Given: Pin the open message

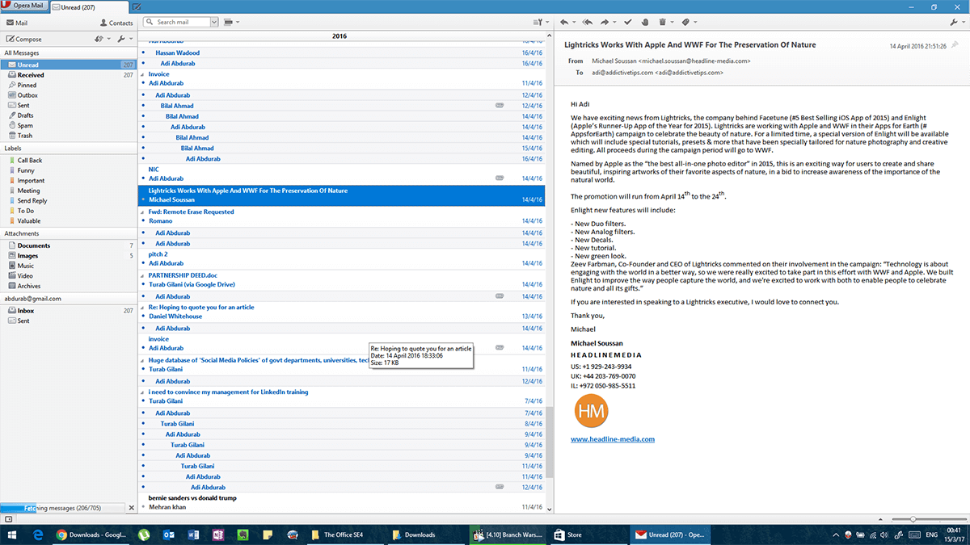Looking at the screenshot, I should point(955,45).
